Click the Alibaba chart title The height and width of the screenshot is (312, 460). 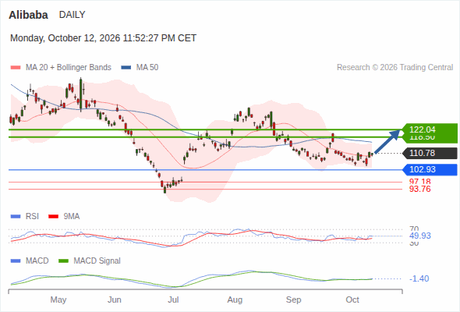[28, 15]
